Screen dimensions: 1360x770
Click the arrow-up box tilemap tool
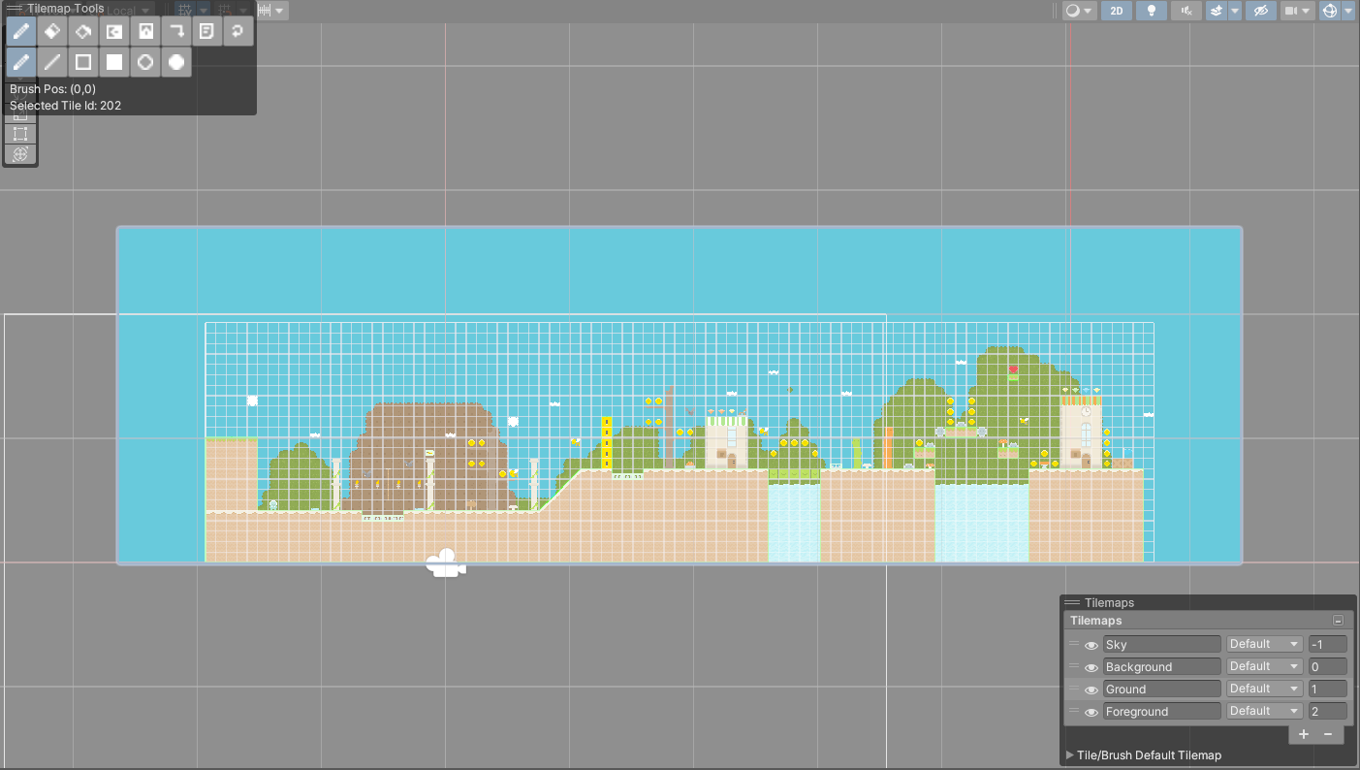pos(145,31)
